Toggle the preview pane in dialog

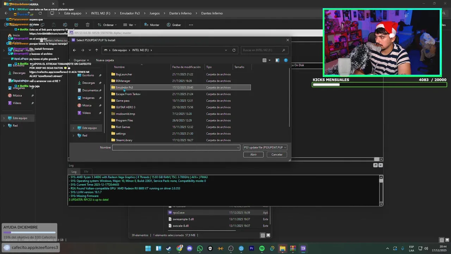277,60
